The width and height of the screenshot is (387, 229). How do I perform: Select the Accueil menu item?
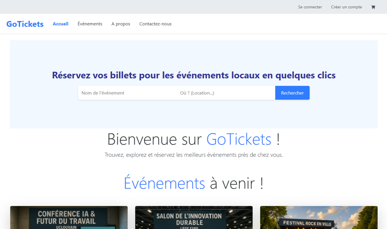point(60,24)
